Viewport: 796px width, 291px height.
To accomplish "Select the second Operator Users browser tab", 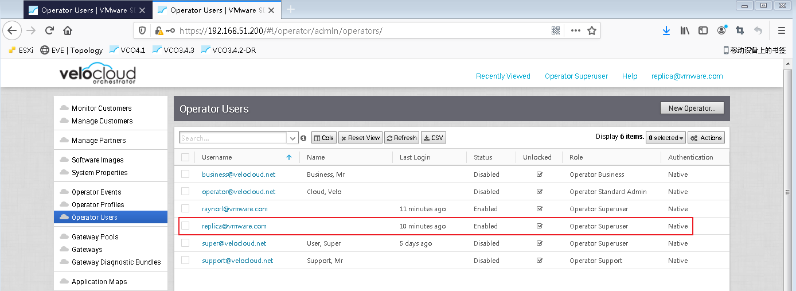I will [x=217, y=10].
